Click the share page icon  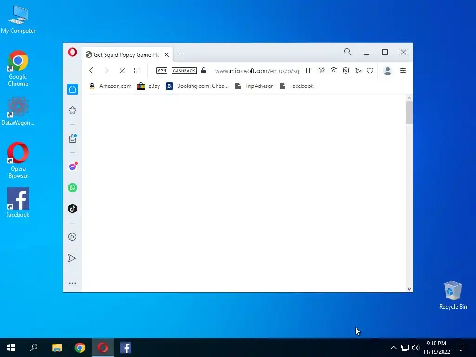[x=322, y=71]
